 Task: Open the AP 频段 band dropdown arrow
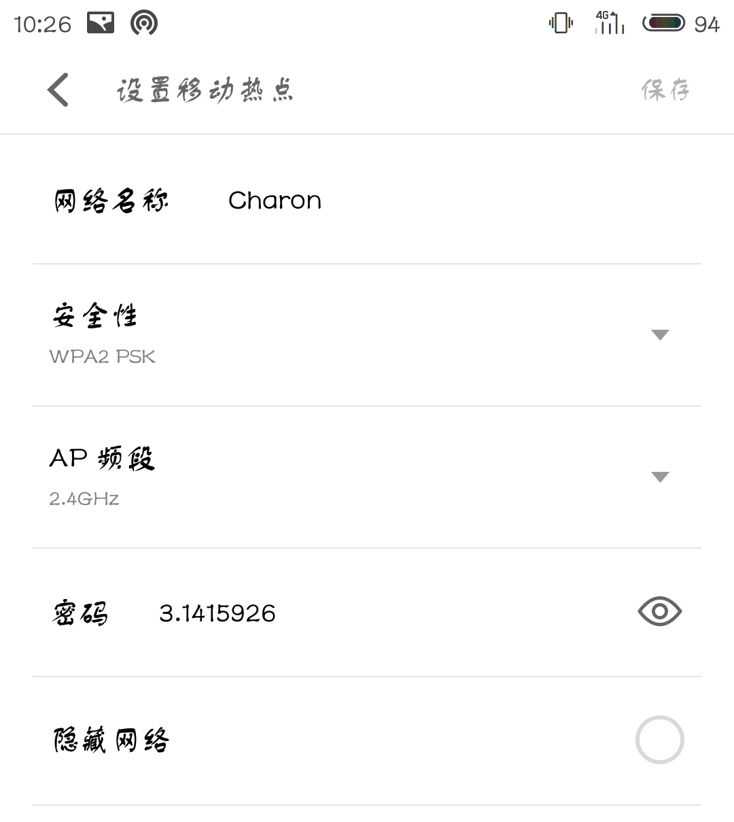tap(660, 477)
